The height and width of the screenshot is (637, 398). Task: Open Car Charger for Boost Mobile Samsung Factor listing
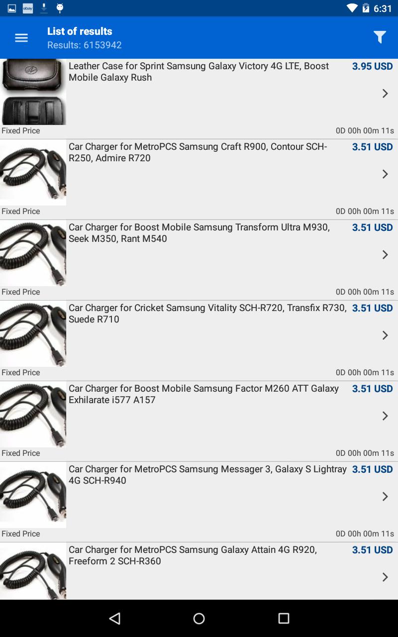[204, 394]
